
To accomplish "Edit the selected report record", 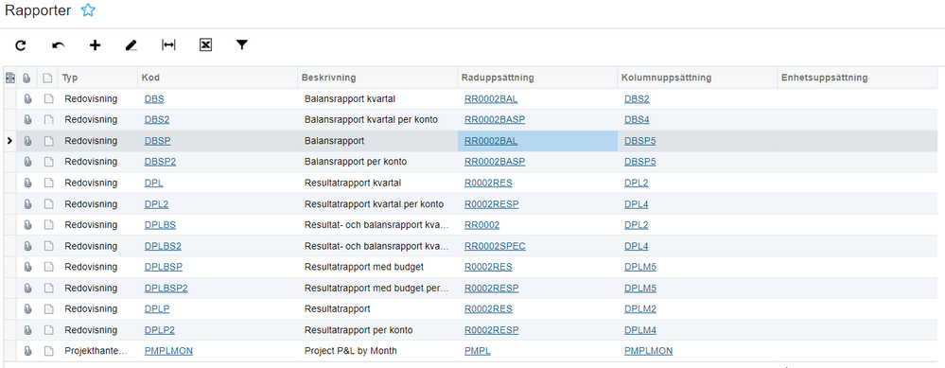I will [x=131, y=45].
